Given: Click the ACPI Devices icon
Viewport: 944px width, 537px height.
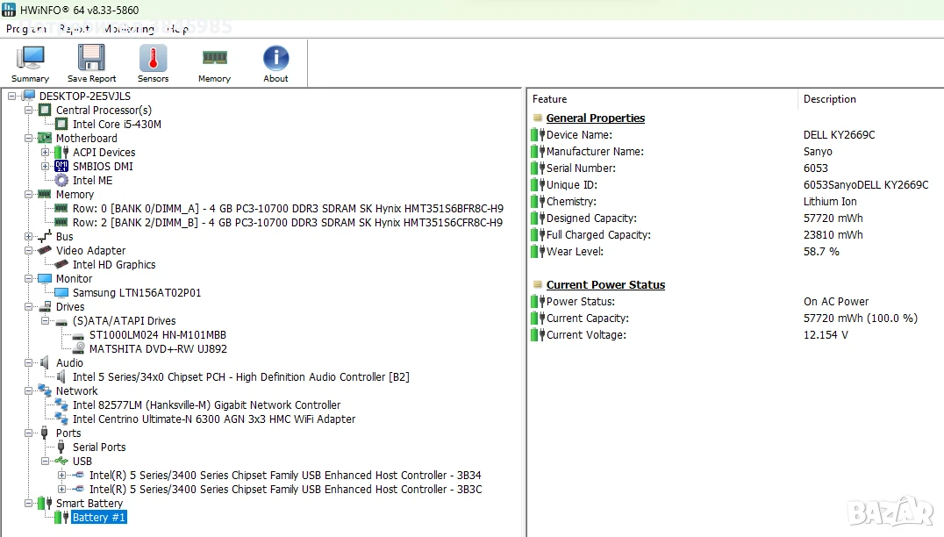Looking at the screenshot, I should point(62,153).
